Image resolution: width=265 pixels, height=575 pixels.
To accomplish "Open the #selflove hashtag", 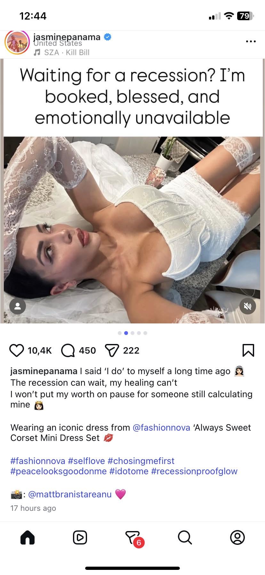I will pos(86,461).
